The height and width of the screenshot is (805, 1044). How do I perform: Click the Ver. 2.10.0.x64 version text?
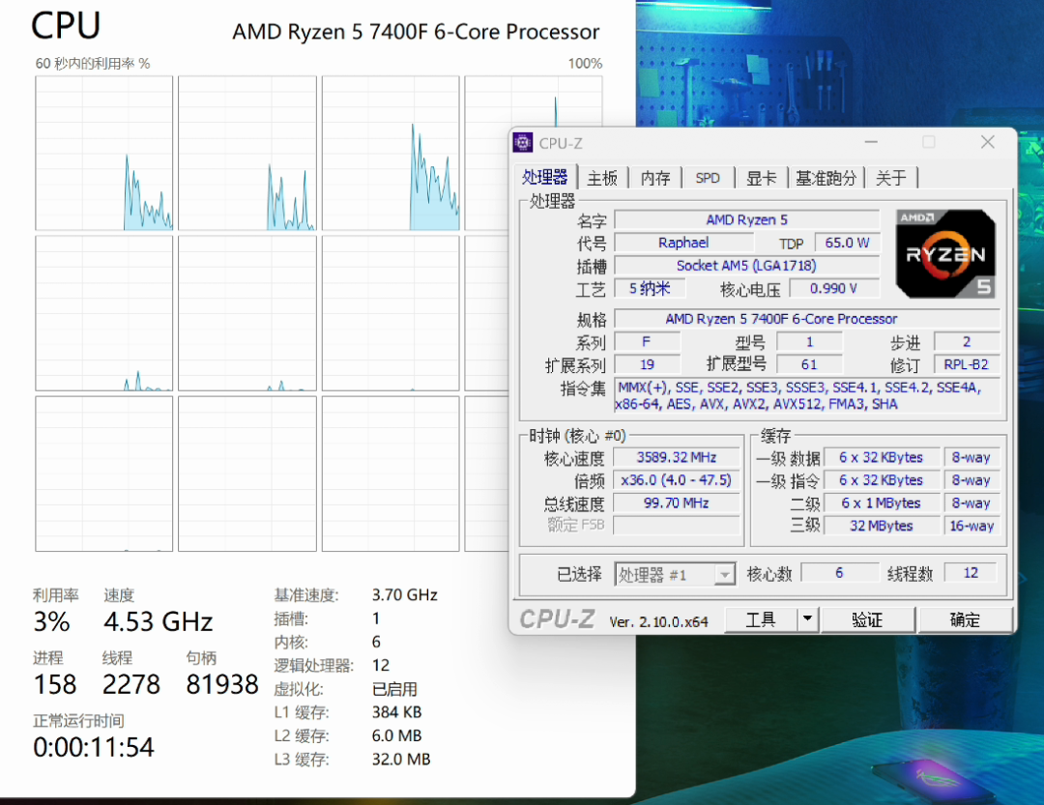[658, 622]
